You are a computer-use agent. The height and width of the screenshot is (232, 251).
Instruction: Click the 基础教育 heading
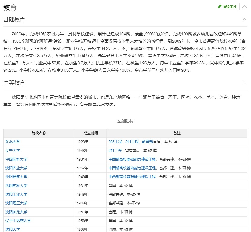pos(14,20)
